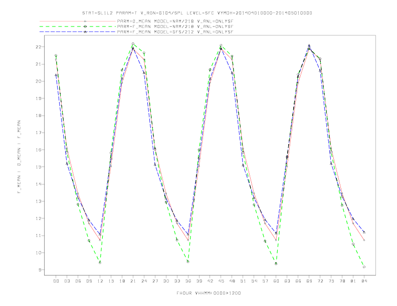
Task: Click forecast hour 03 on x-axis
Action: [67, 281]
